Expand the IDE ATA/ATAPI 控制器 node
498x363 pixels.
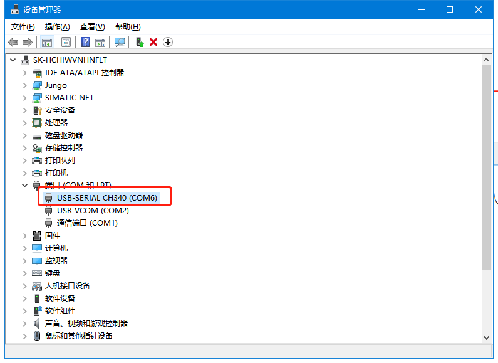click(x=25, y=73)
